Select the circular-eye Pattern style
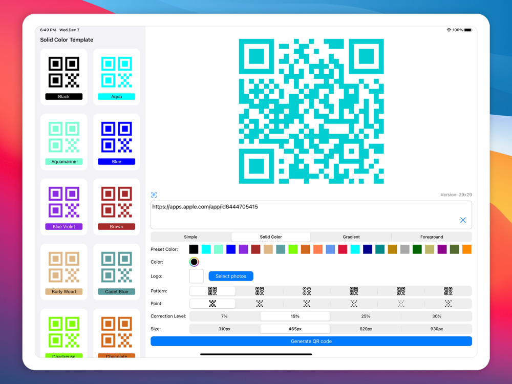The image size is (512, 384). tap(307, 291)
